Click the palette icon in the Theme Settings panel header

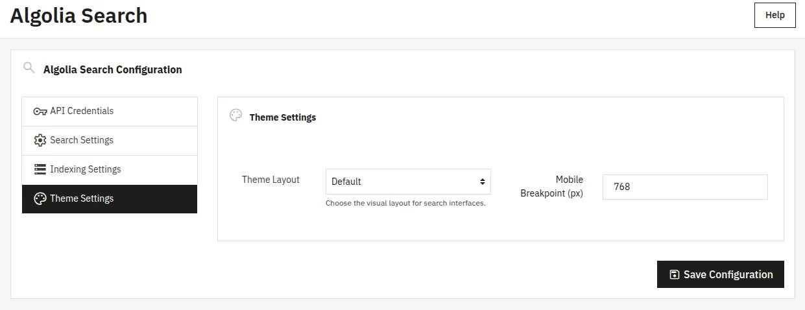pos(236,115)
